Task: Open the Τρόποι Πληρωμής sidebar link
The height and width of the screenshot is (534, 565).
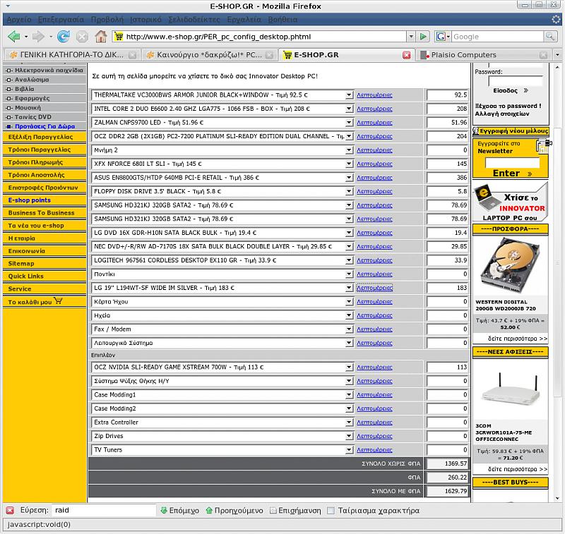Action: pos(35,162)
